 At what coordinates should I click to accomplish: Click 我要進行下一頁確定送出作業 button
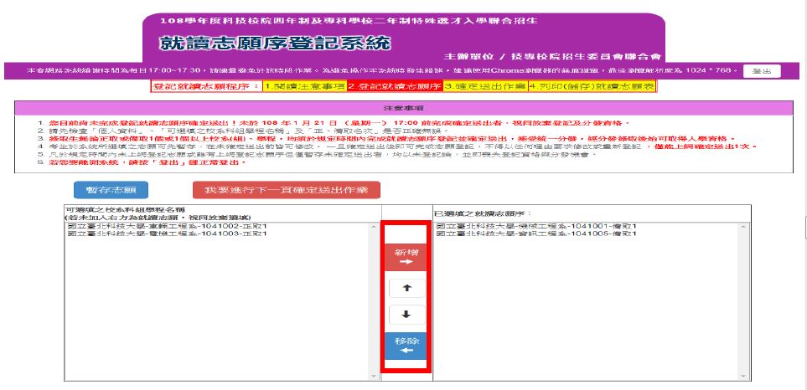(286, 190)
